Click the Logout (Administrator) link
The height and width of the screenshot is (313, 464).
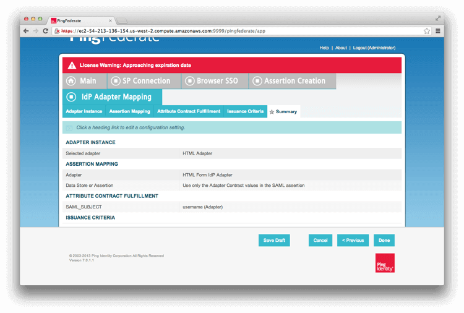(374, 48)
